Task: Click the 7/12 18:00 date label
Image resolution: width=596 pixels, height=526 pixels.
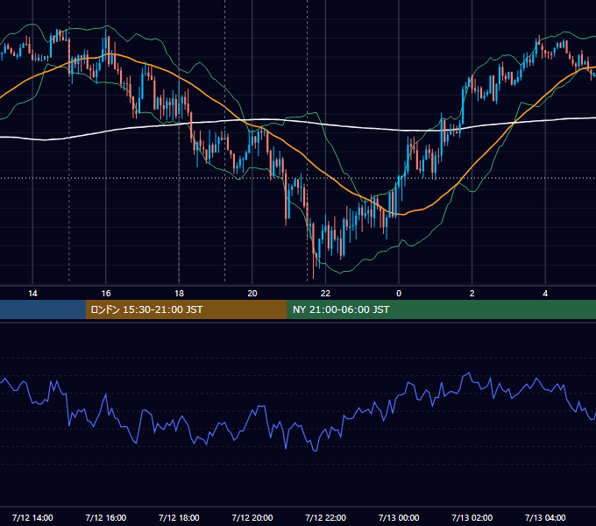Action: pyautogui.click(x=179, y=517)
